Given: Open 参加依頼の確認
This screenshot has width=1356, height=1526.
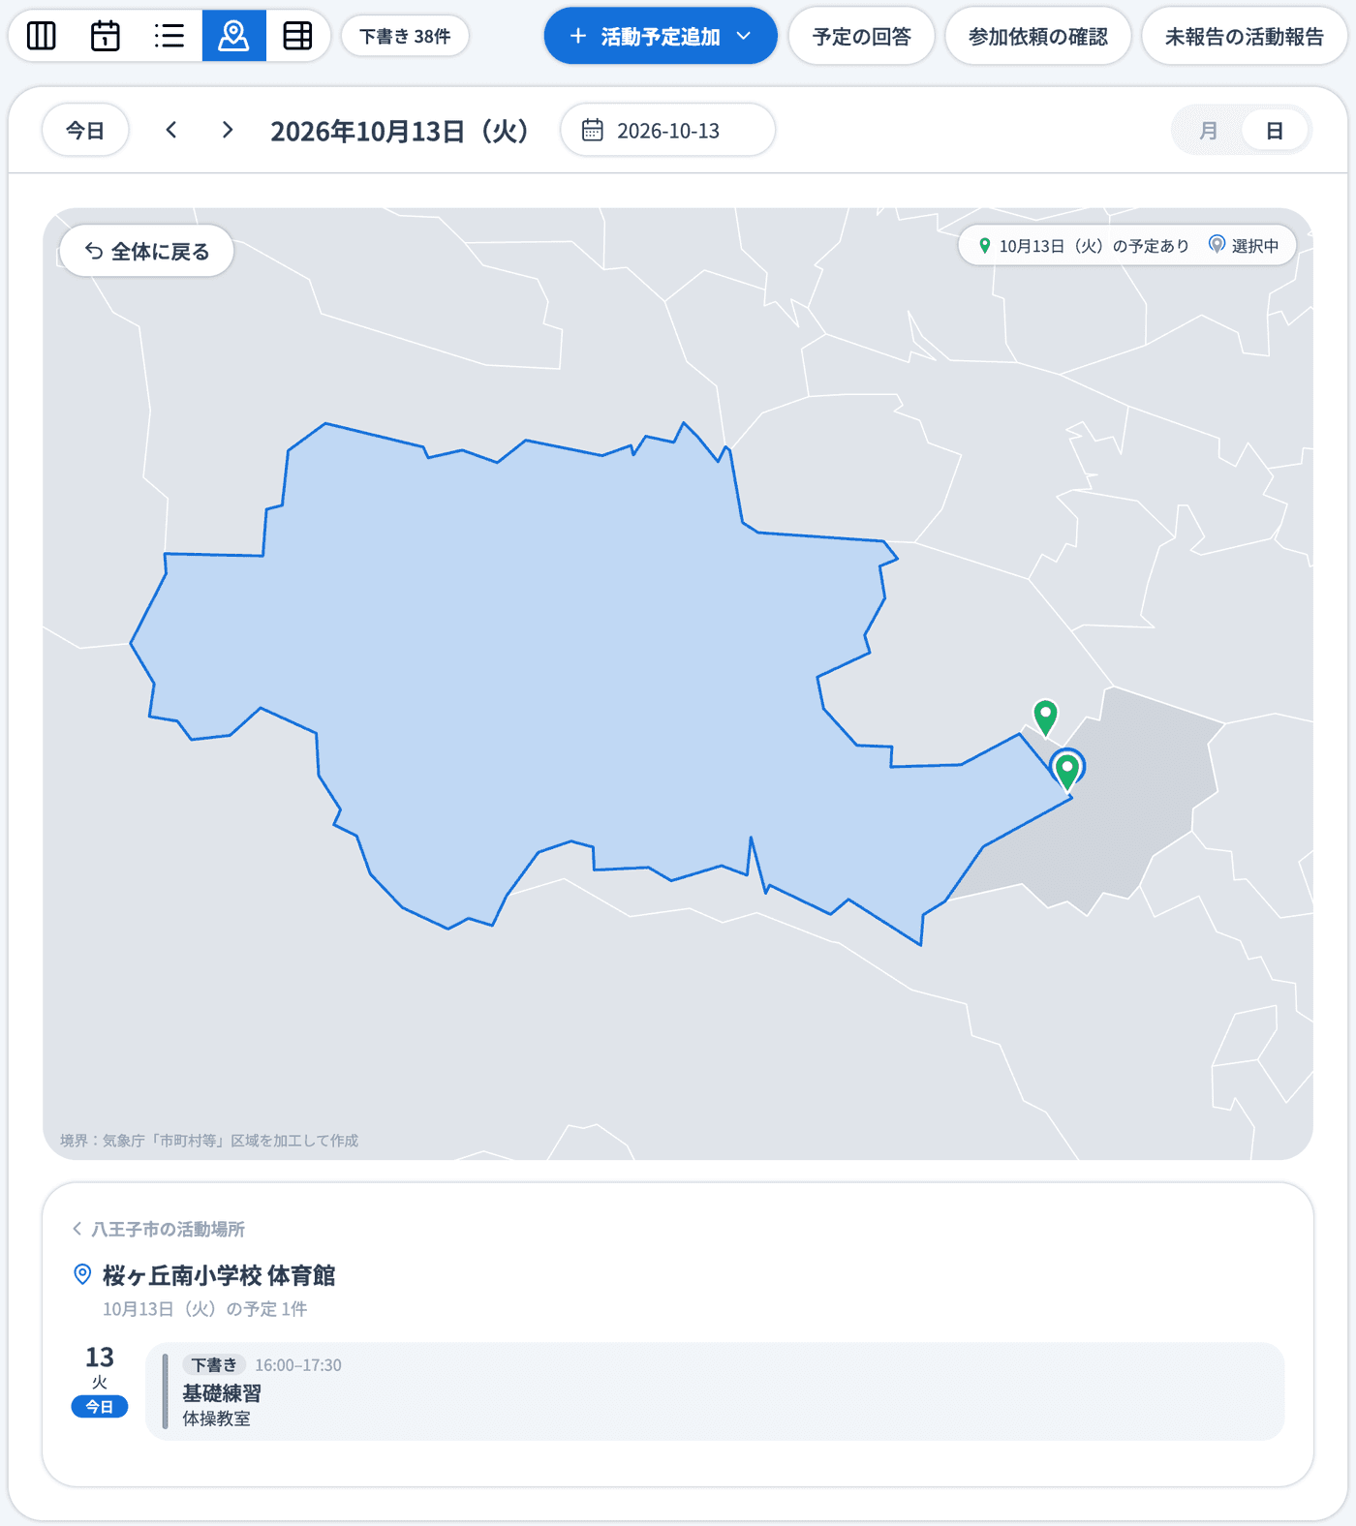Looking at the screenshot, I should point(1037,36).
